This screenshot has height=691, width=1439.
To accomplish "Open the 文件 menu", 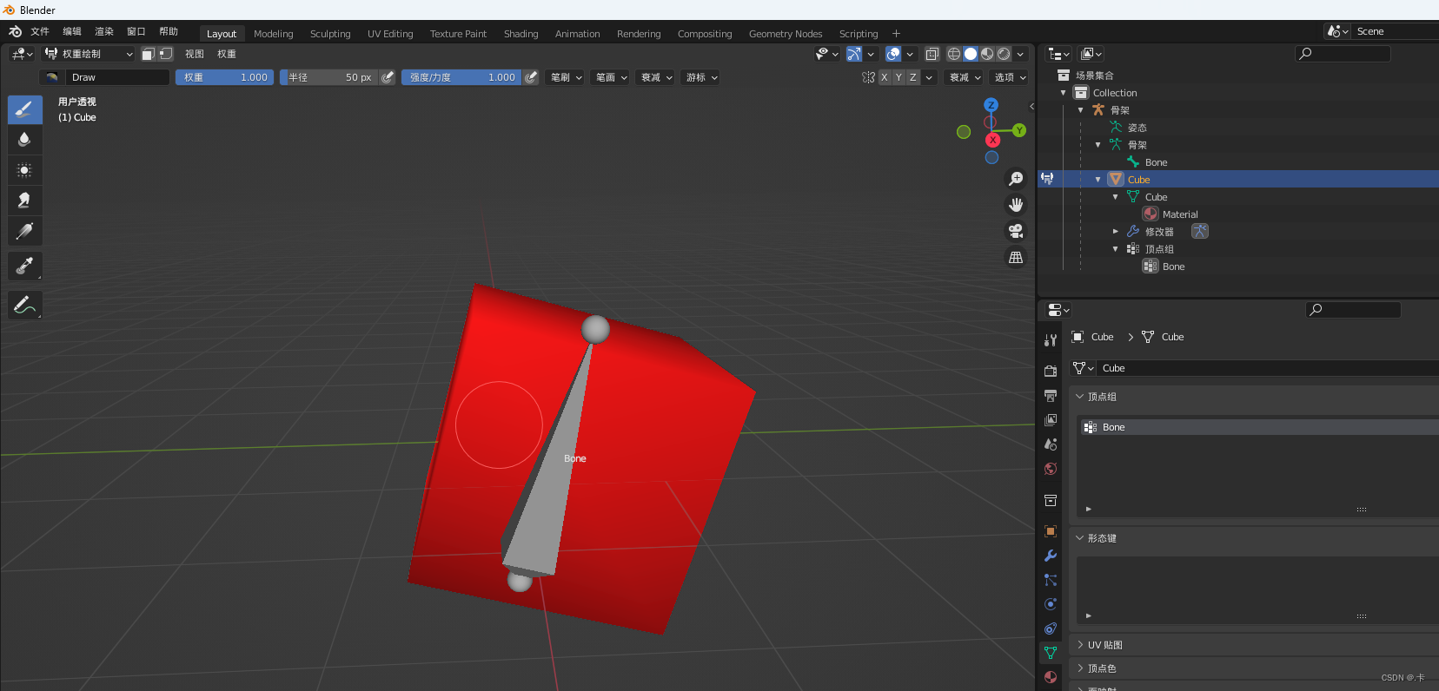I will [x=40, y=31].
